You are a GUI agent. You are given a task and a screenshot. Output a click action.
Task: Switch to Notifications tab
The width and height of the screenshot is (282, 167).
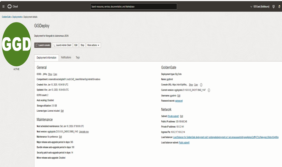[66, 57]
